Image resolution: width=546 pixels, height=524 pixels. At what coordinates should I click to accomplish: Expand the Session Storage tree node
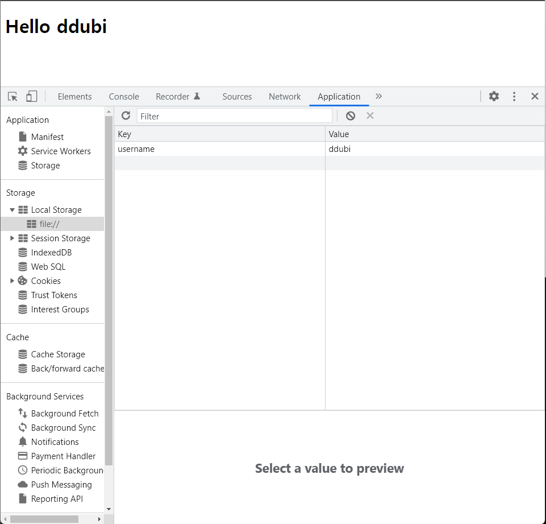(x=12, y=238)
